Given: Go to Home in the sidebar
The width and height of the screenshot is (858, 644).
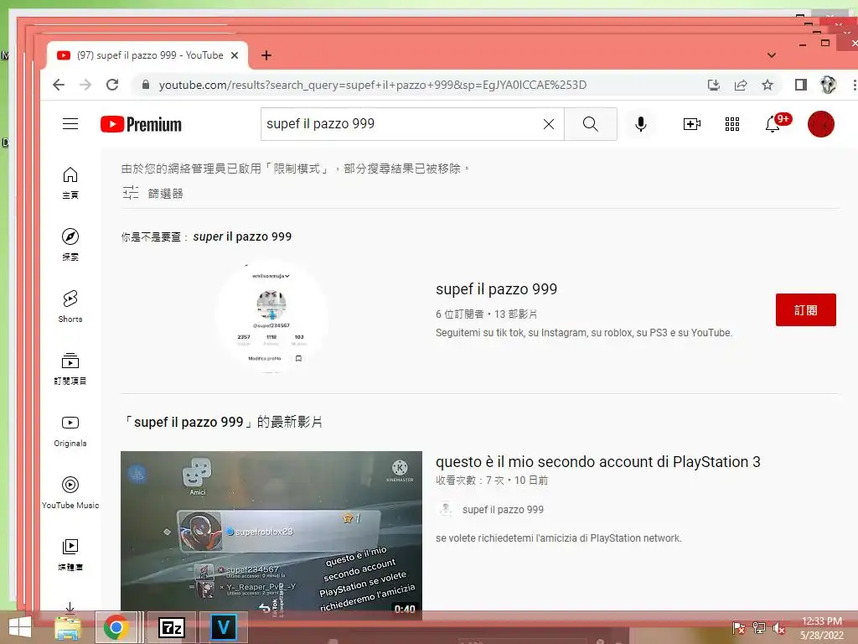Looking at the screenshot, I should (70, 183).
